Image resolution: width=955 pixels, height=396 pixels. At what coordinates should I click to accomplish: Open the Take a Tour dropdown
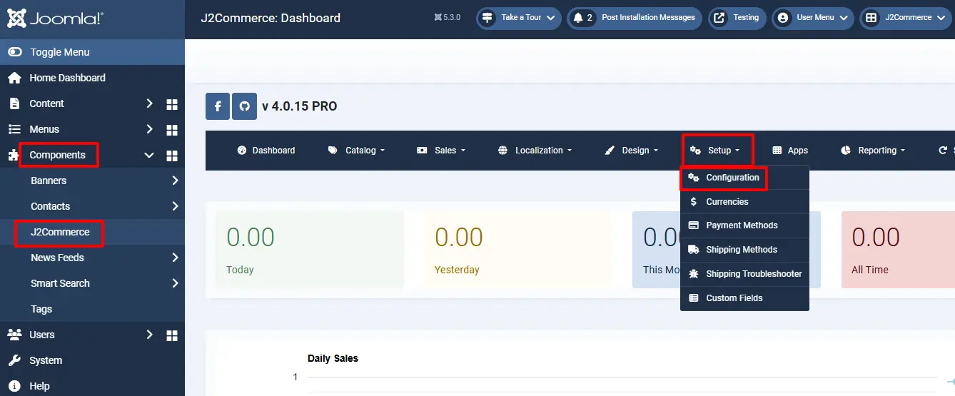519,18
